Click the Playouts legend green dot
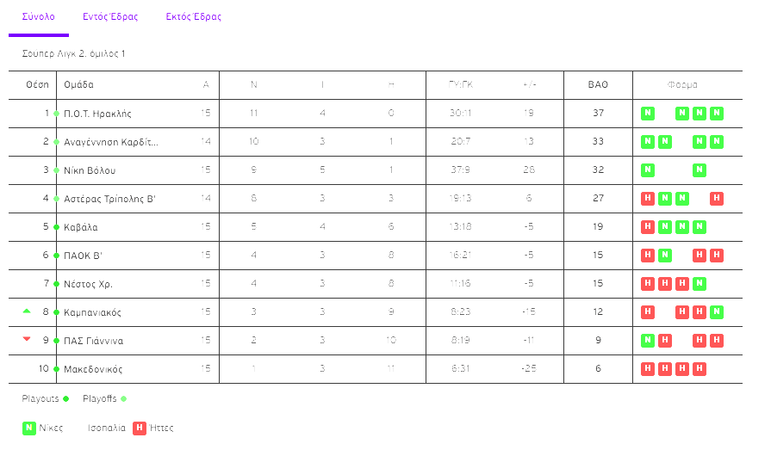The width and height of the screenshot is (771, 450). click(x=66, y=399)
